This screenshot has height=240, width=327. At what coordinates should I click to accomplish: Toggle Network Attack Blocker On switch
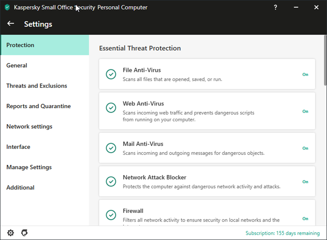(305, 182)
